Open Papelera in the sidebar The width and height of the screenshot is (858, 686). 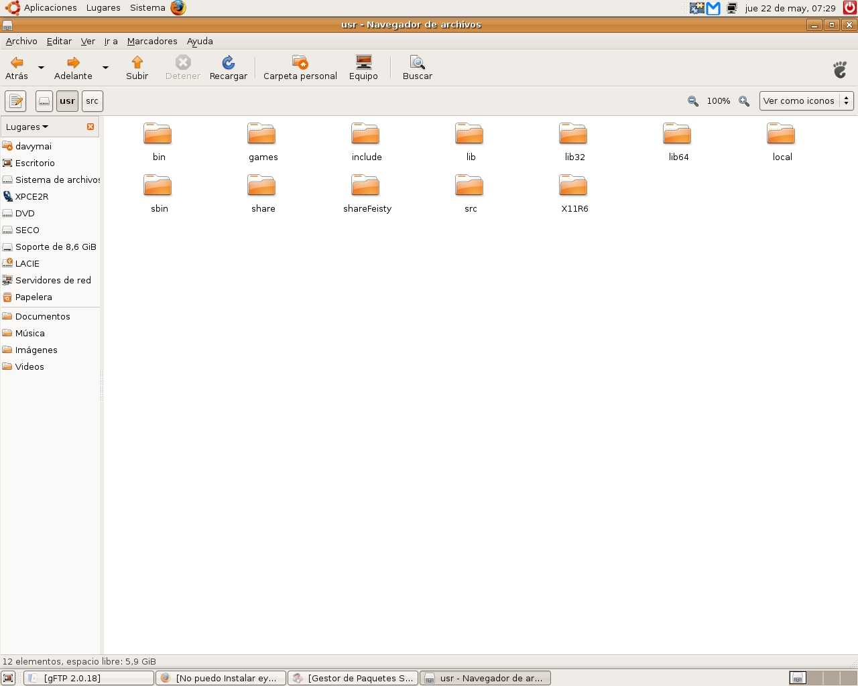34,297
